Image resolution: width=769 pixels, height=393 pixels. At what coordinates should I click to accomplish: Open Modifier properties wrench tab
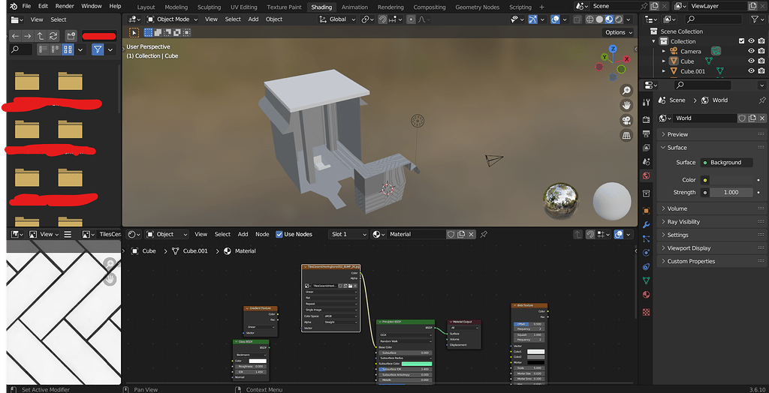tap(647, 225)
